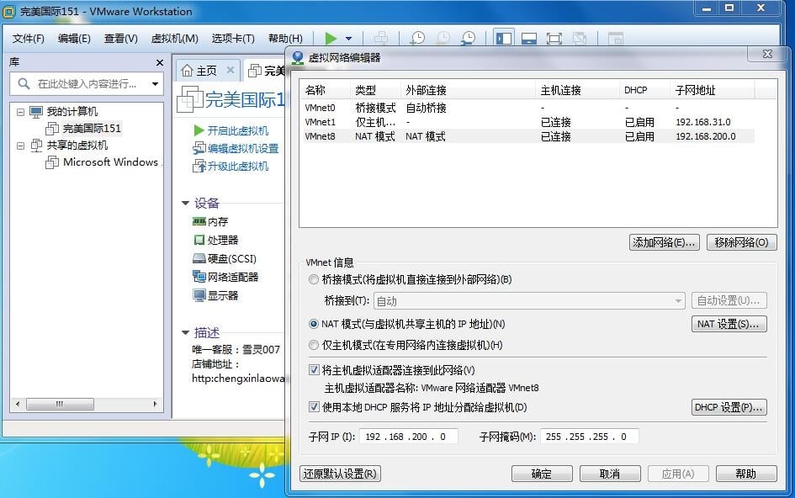Image resolution: width=795 pixels, height=498 pixels.
Task: Open the 桥接到 自动 dropdown
Action: 529,301
